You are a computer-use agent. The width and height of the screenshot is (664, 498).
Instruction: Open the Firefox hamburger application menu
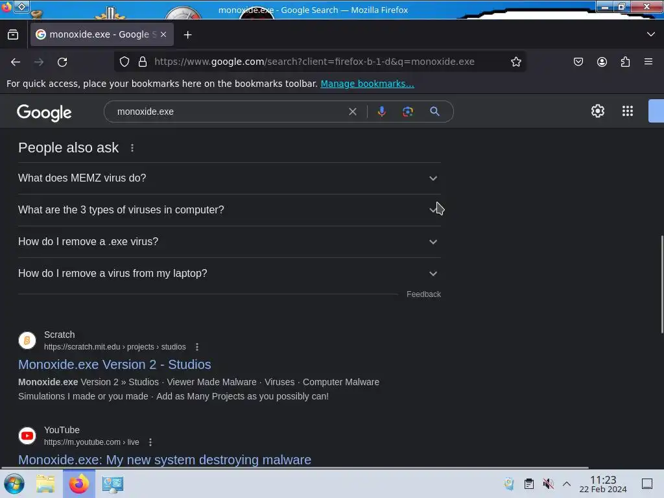coord(648,62)
